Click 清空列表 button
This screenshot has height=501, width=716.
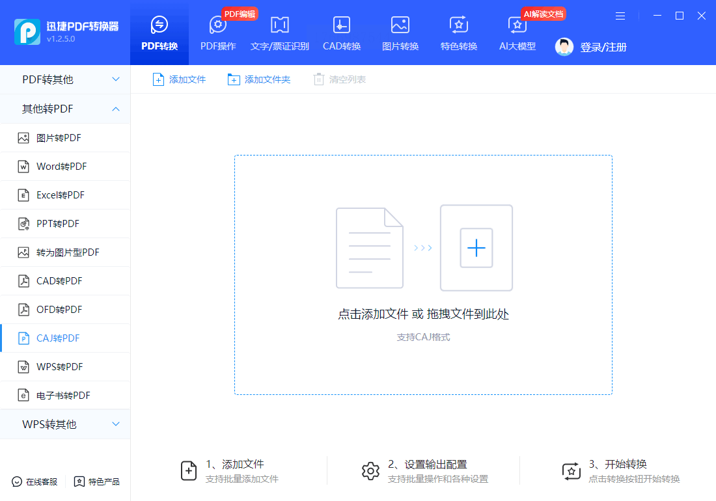coord(340,79)
